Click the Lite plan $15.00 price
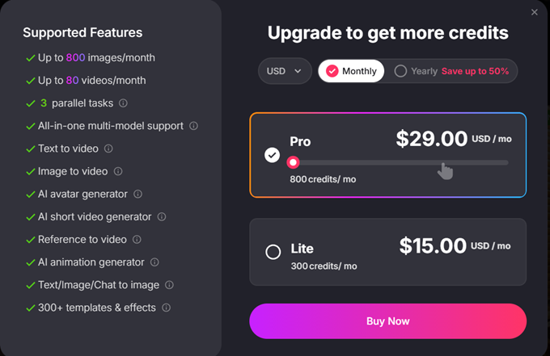The image size is (550, 356). [433, 245]
